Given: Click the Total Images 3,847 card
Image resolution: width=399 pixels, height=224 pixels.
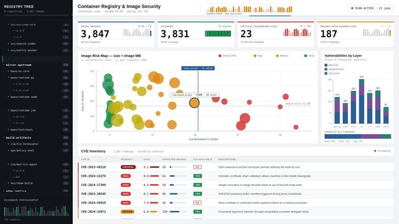Looking at the screenshot, I should click(x=116, y=34).
